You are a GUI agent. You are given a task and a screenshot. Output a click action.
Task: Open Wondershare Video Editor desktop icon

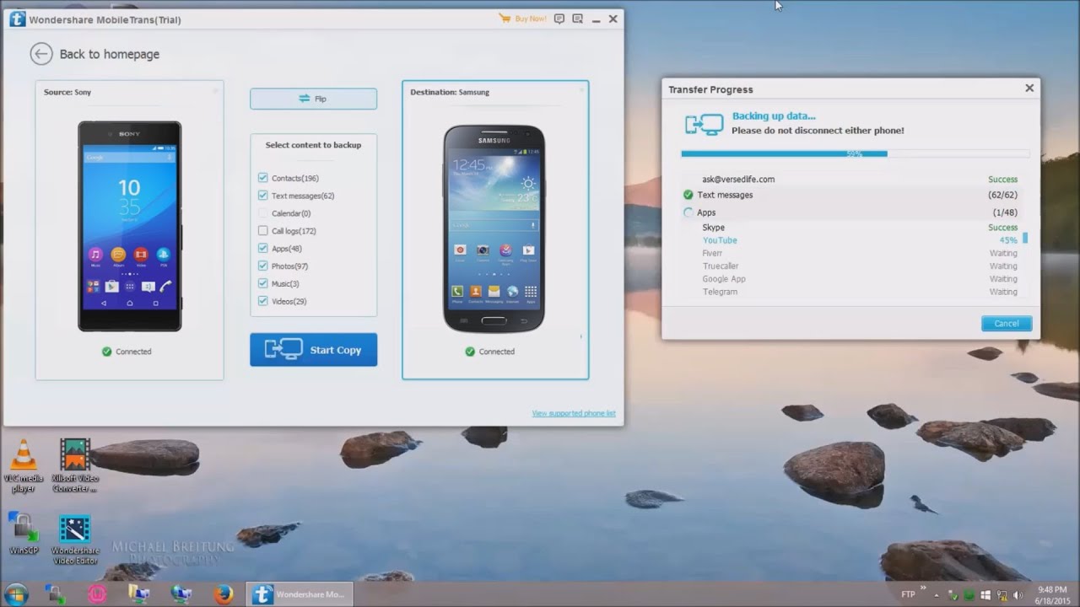click(x=74, y=540)
